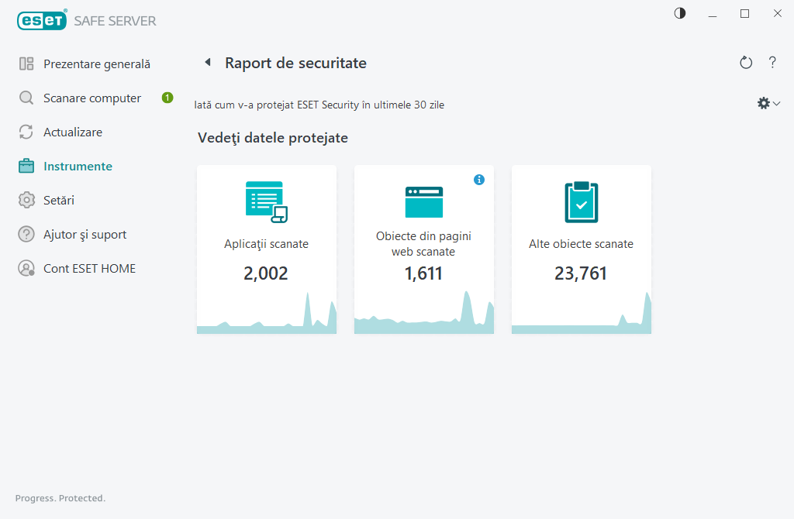794x519 pixels.
Task: Open help with the question mark icon
Action: pos(772,63)
